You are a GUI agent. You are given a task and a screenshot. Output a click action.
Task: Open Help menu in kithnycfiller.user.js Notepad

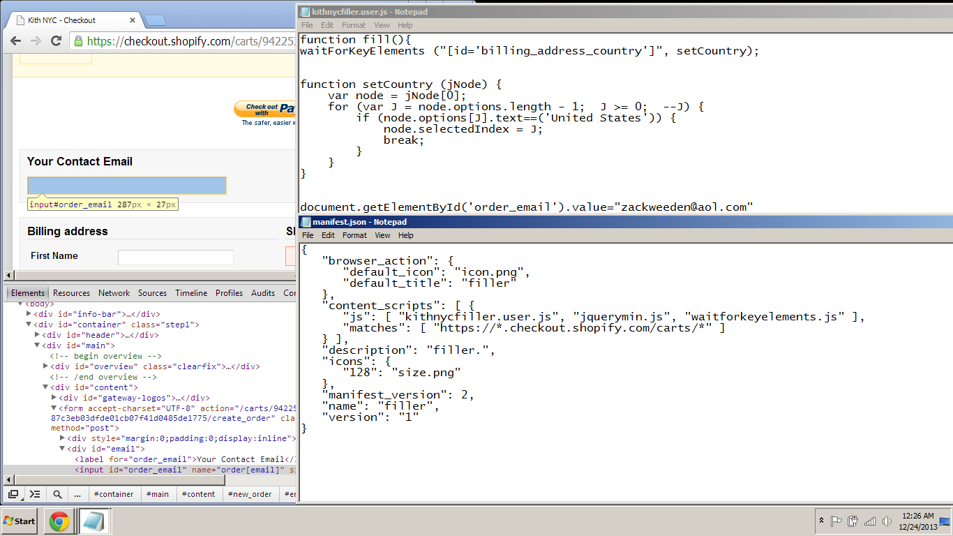pyautogui.click(x=405, y=25)
